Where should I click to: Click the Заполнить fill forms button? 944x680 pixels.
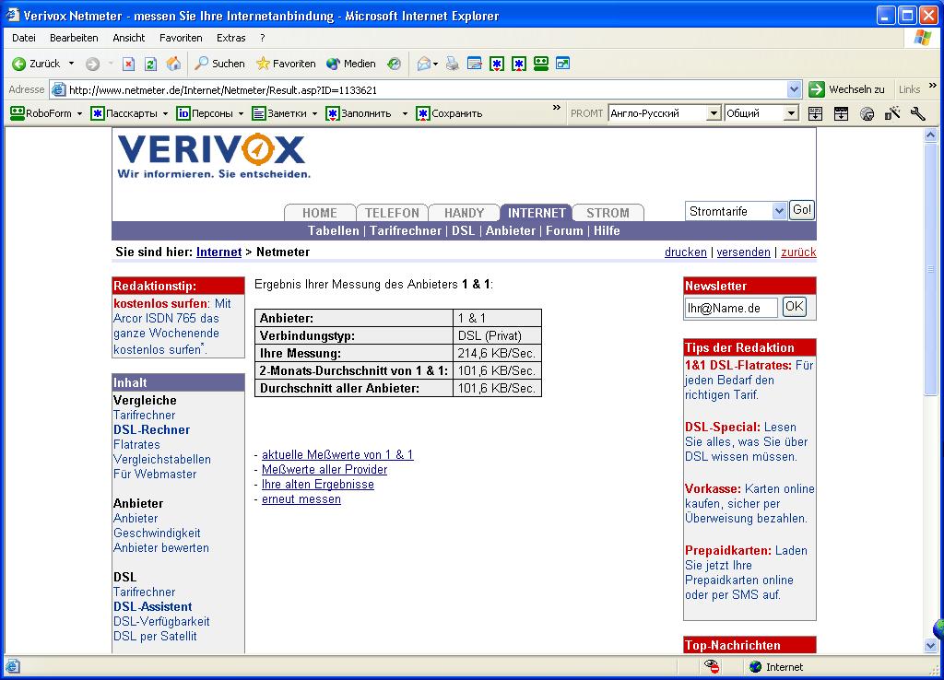tap(359, 113)
